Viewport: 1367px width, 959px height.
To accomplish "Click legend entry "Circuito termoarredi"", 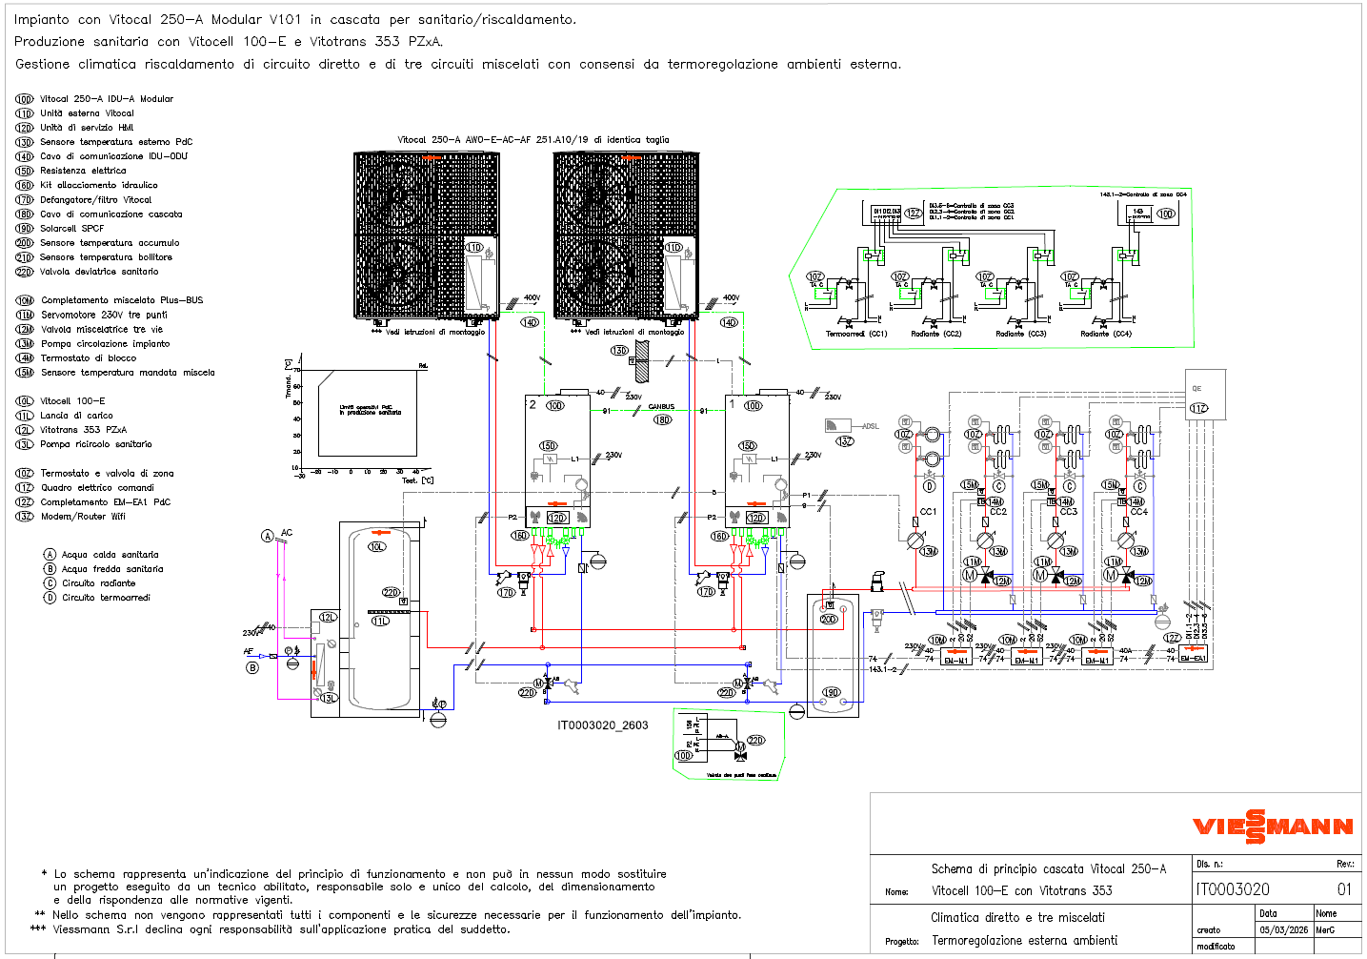I will [106, 598].
